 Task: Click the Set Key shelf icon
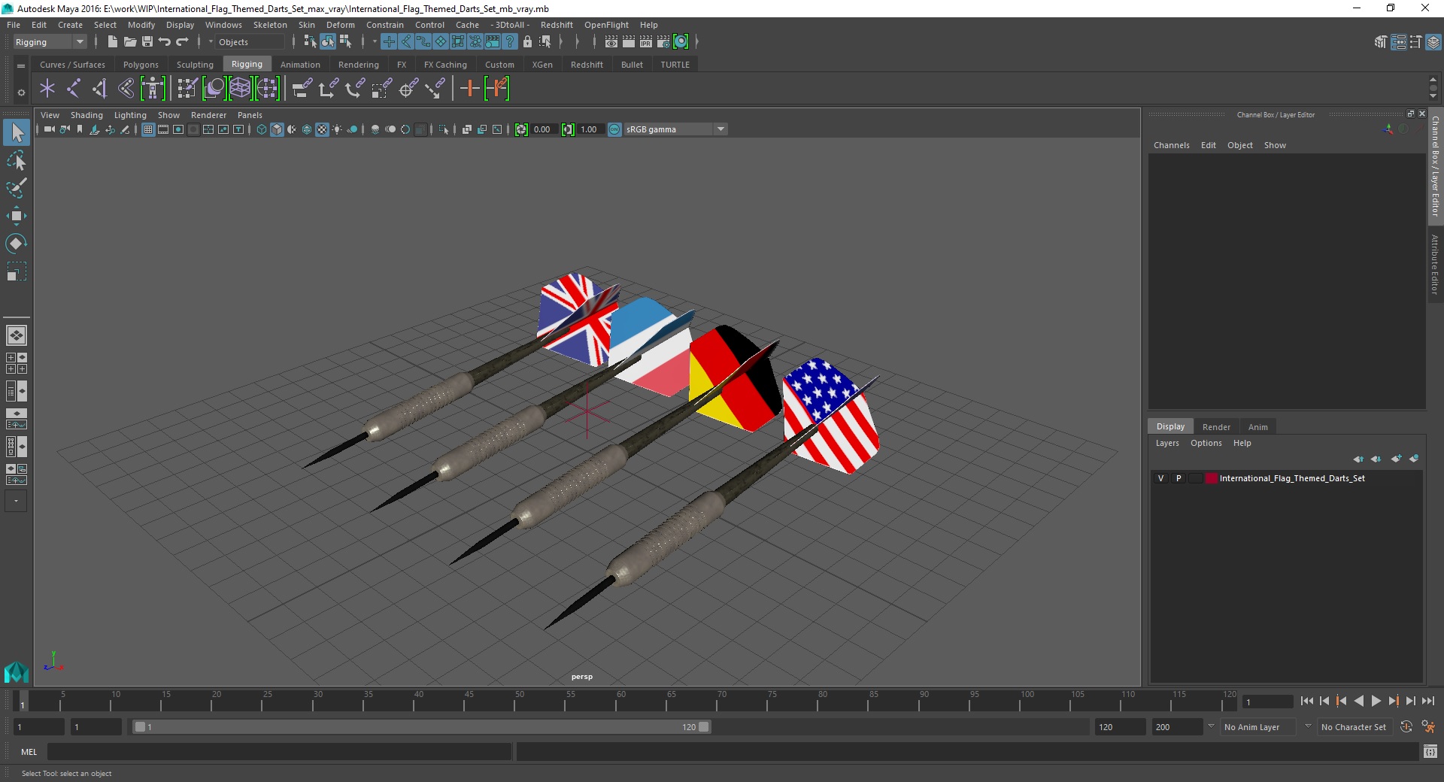click(470, 89)
